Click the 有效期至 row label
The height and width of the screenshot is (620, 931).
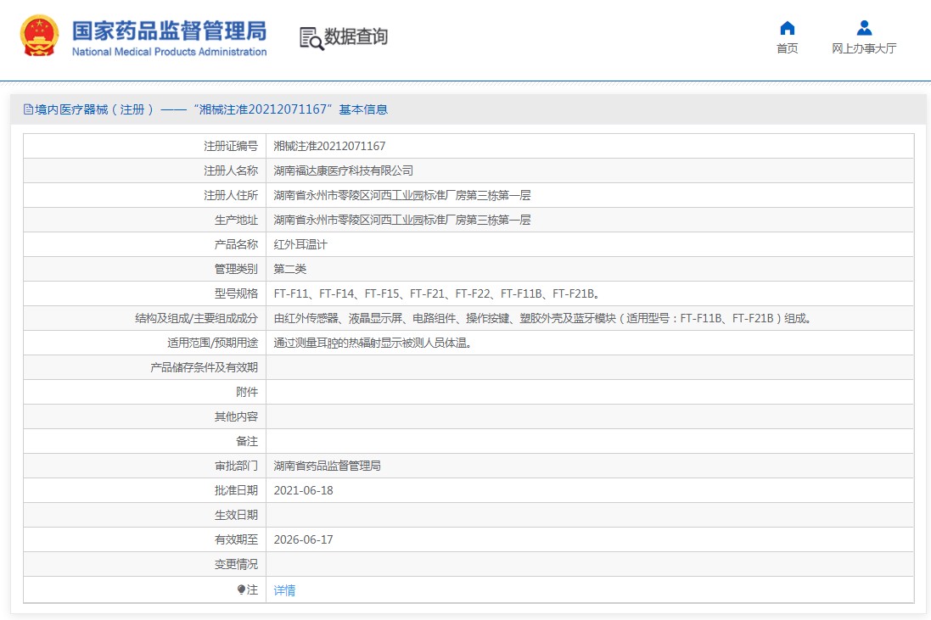pyautogui.click(x=236, y=540)
